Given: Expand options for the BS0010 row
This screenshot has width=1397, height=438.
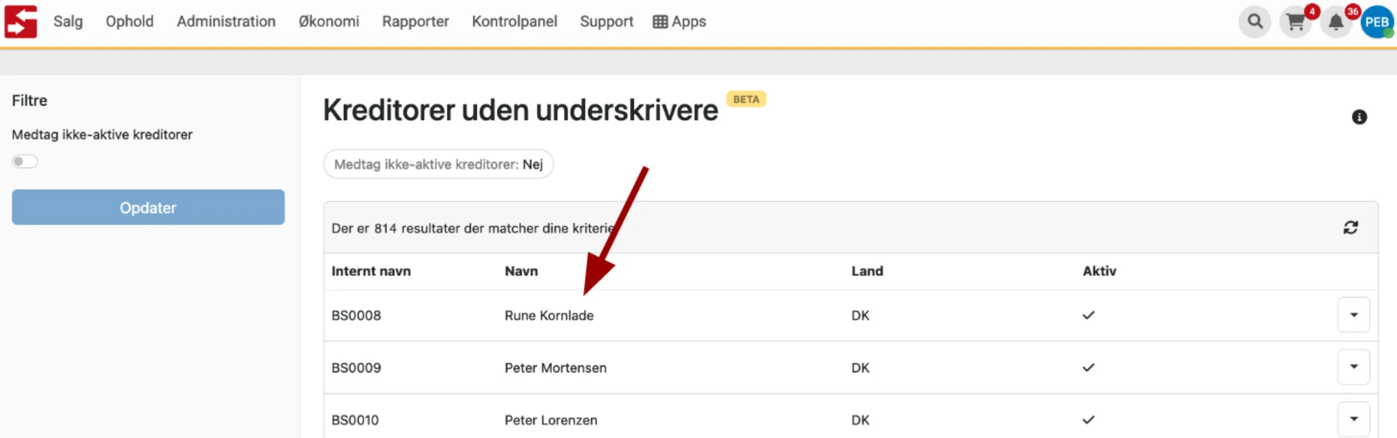Looking at the screenshot, I should coord(1354,418).
